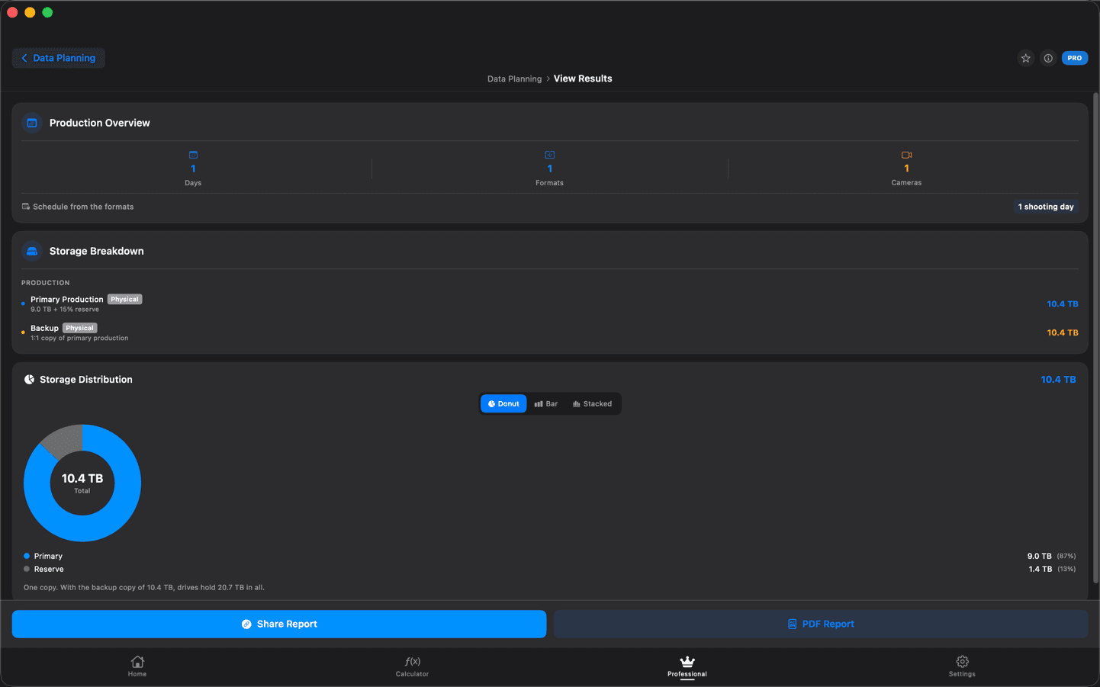Click the PDF Report button
Image resolution: width=1100 pixels, height=687 pixels.
click(x=821, y=624)
